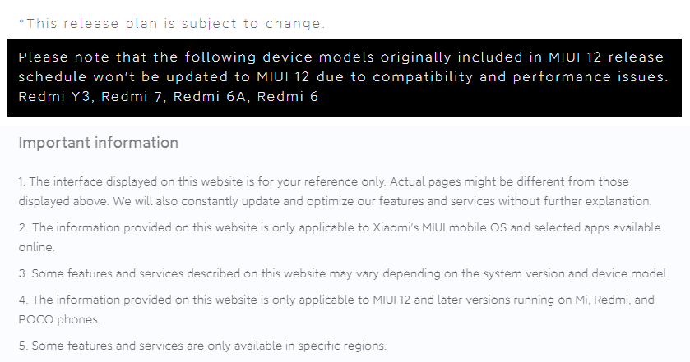Click point 2 about Xiaomi's MIUI mobile OS
Screen dimensions: 690x362
(340, 237)
